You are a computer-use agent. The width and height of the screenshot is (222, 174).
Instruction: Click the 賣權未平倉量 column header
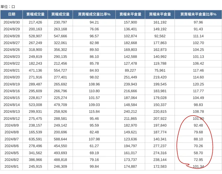pos(130,14)
